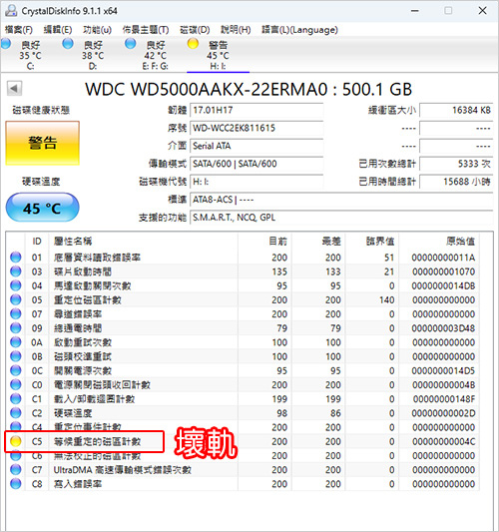Screen dimensions: 499x532
Task: Select the 等候重定的磁區計數 attribute name
Action: [x=97, y=441]
